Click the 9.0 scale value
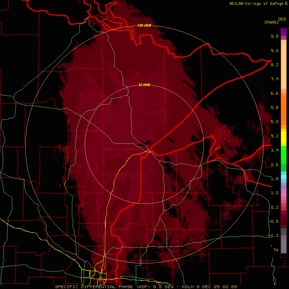Screen dimensions: 289x289 [275, 51]
